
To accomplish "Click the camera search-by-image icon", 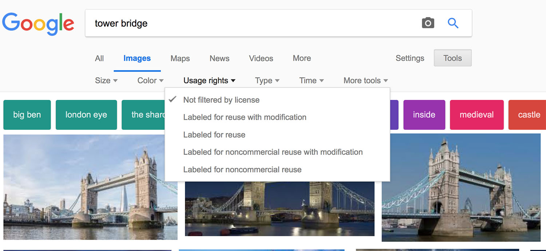I will pyautogui.click(x=428, y=23).
